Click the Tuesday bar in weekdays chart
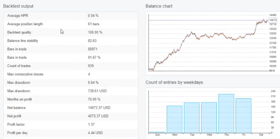This screenshot has height=139, width=280. click(x=192, y=118)
